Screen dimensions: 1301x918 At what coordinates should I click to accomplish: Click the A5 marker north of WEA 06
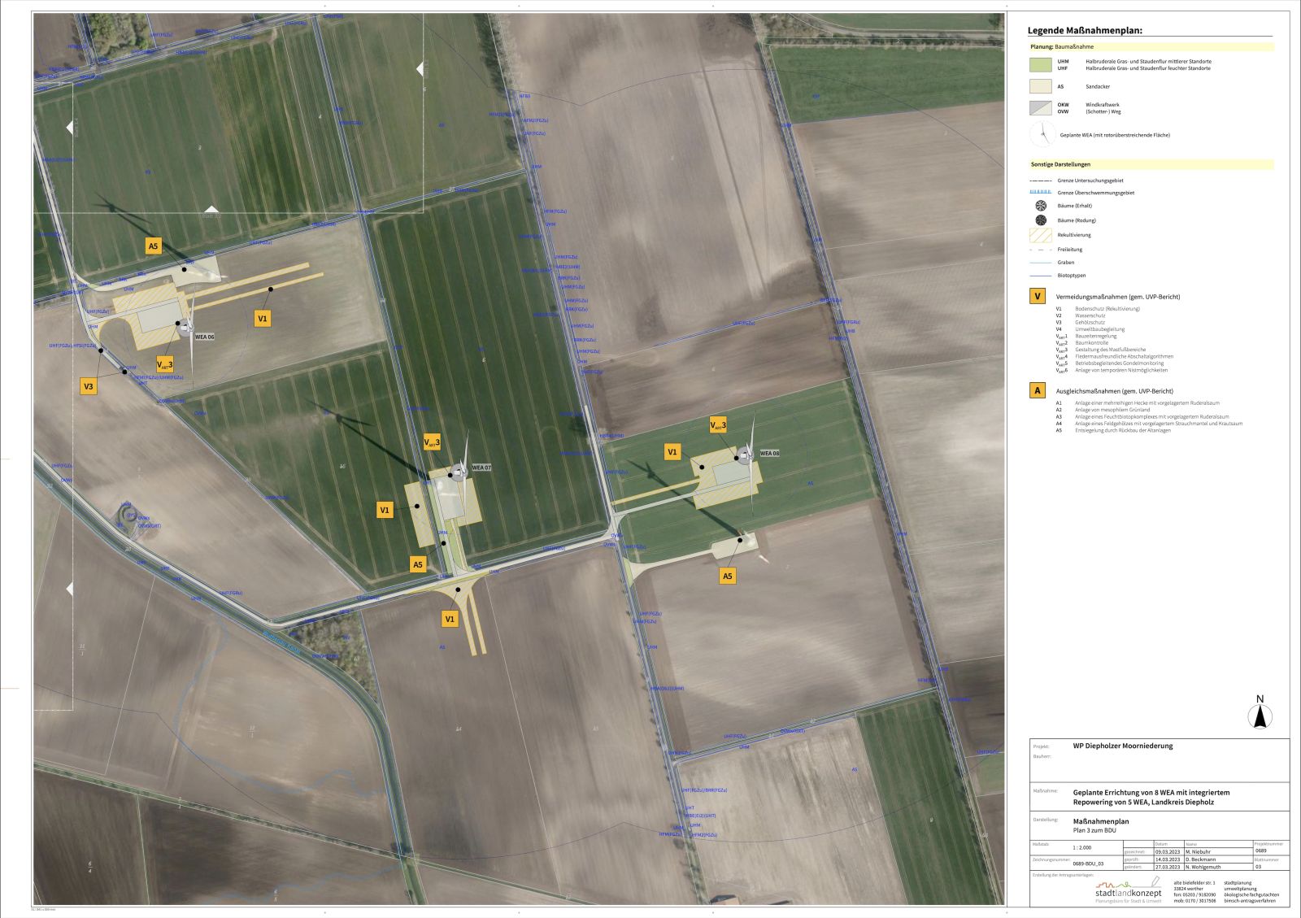153,246
